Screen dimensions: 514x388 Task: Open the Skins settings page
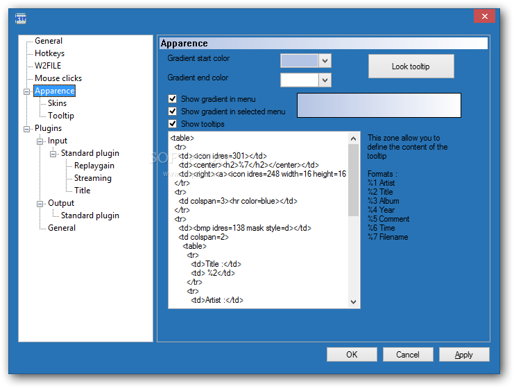pyautogui.click(x=57, y=103)
